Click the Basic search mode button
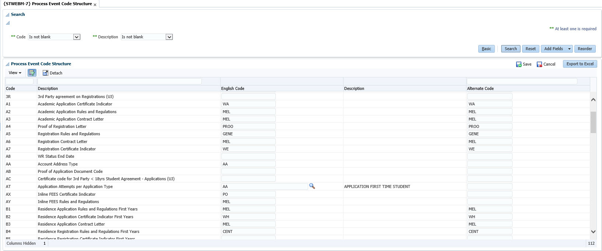This screenshot has width=602, height=251. point(486,49)
